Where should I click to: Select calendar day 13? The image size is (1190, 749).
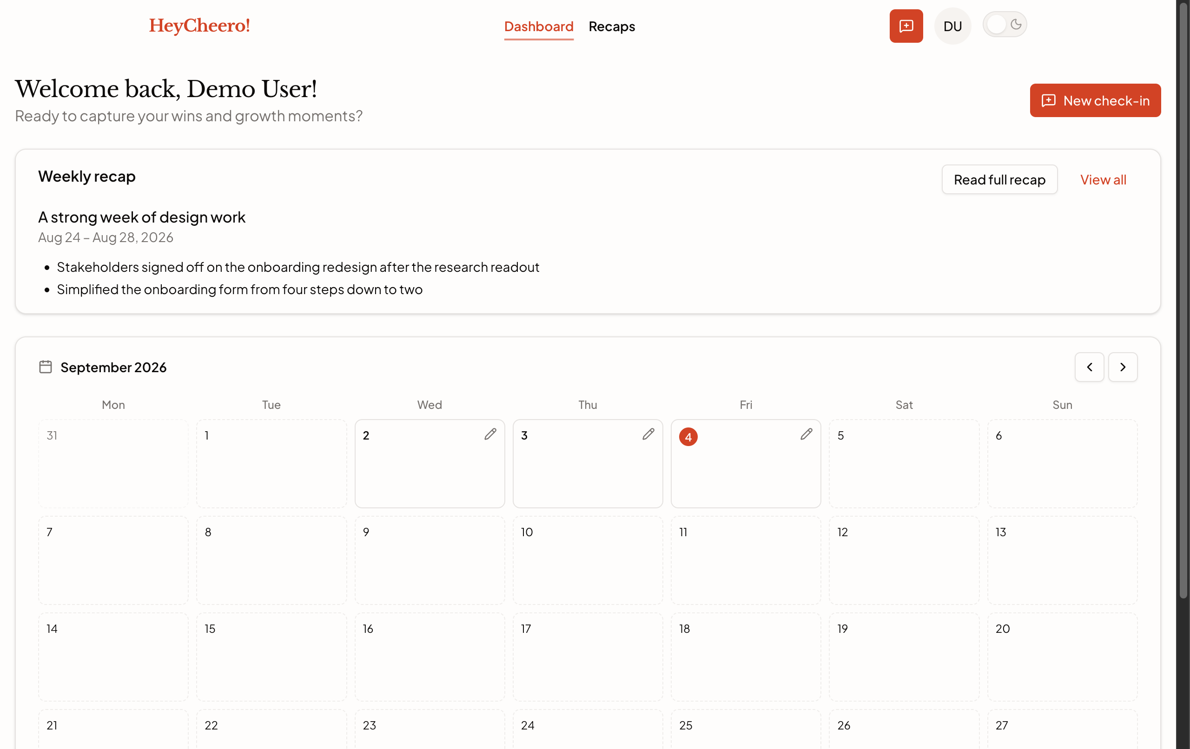(1062, 560)
